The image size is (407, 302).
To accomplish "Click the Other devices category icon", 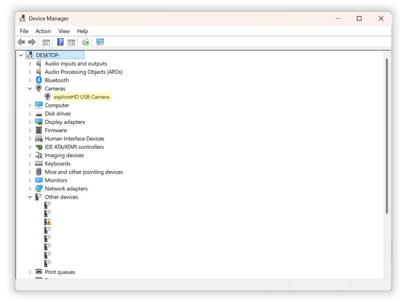I will coord(39,197).
